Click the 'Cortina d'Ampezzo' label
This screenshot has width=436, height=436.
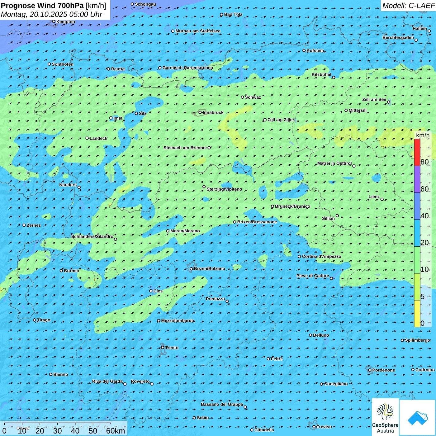(321, 256)
